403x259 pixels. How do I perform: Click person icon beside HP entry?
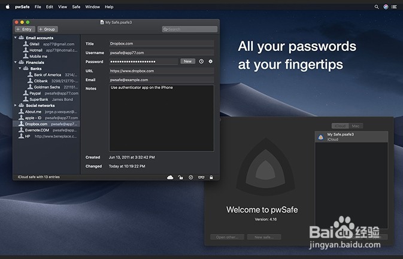(x=21, y=136)
